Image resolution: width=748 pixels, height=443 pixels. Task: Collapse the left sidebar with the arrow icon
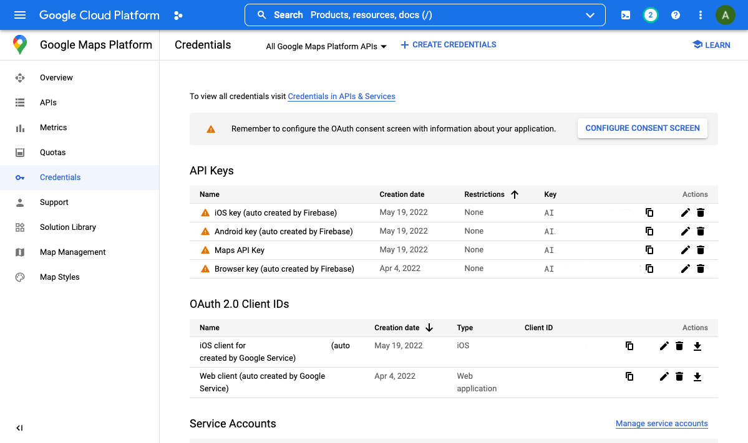coord(19,428)
